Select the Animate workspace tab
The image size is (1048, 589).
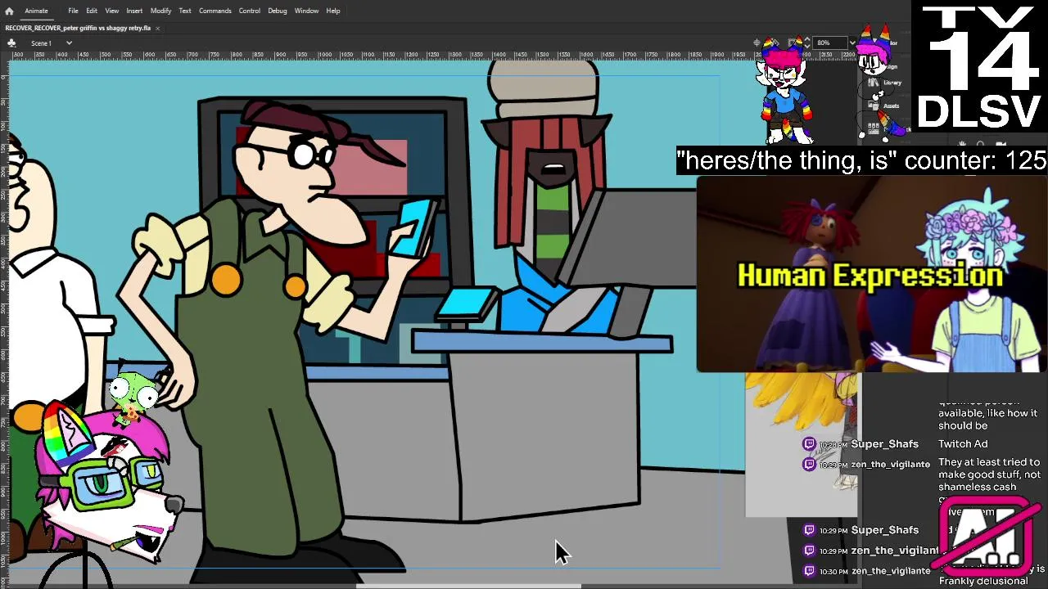(36, 11)
